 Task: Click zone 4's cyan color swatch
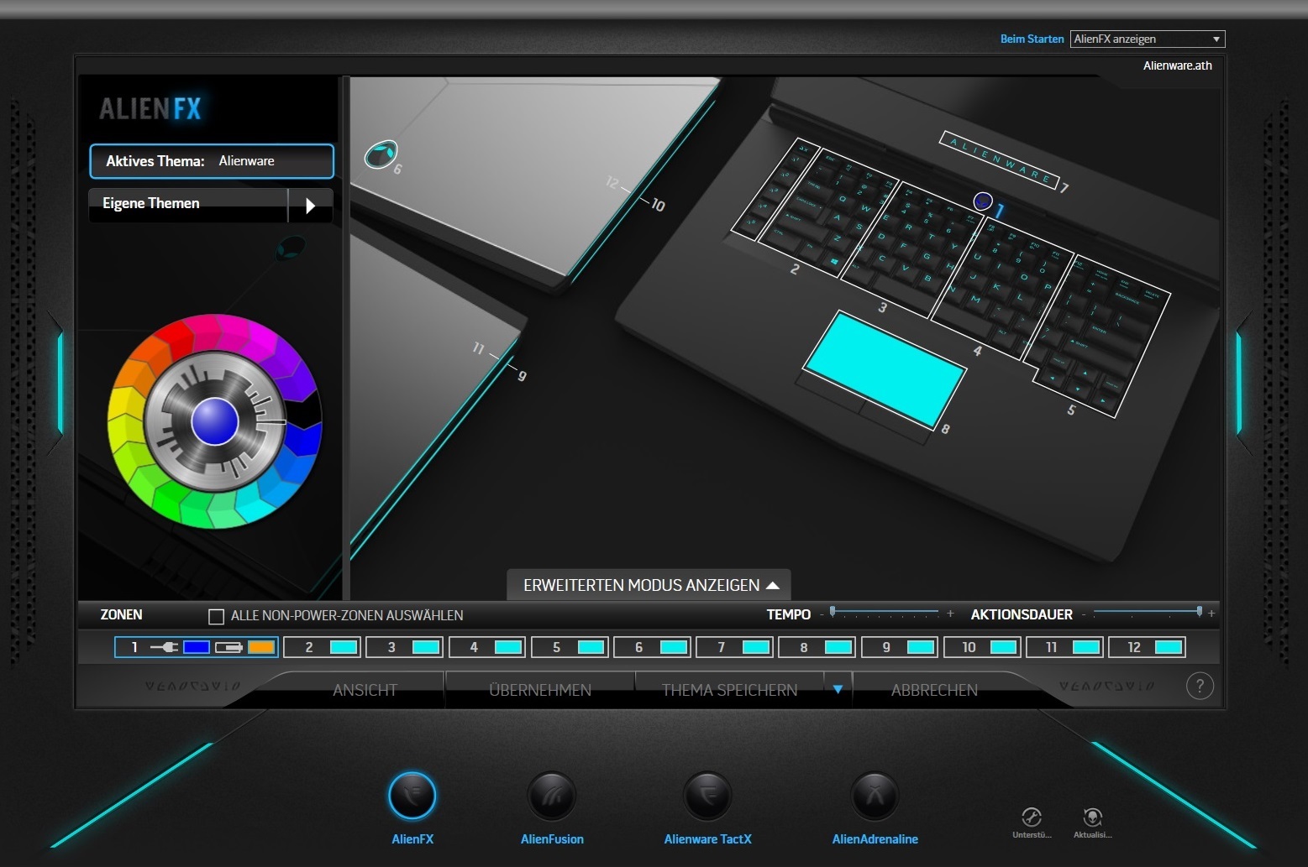click(508, 647)
